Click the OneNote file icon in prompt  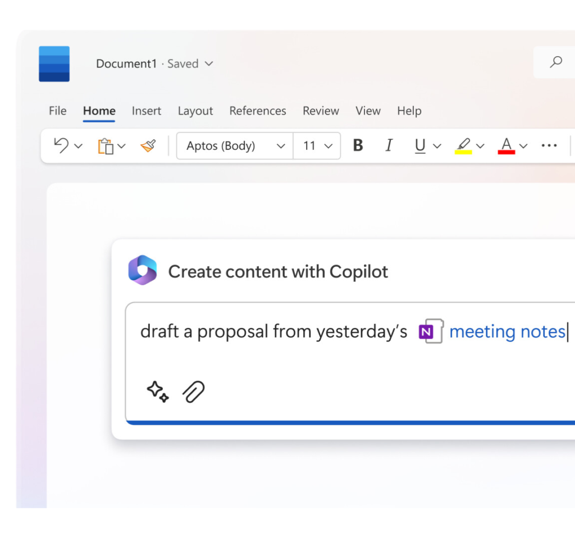point(431,331)
